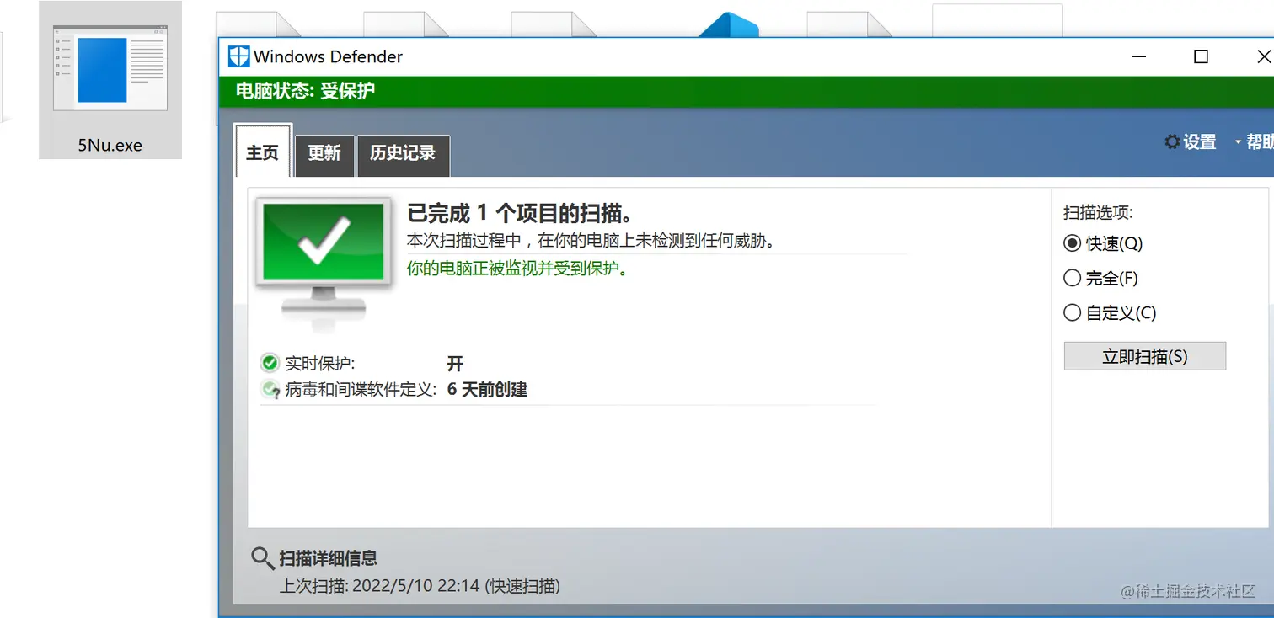The width and height of the screenshot is (1274, 618).
Task: Click the Windows Defender title text
Action: pos(328,56)
